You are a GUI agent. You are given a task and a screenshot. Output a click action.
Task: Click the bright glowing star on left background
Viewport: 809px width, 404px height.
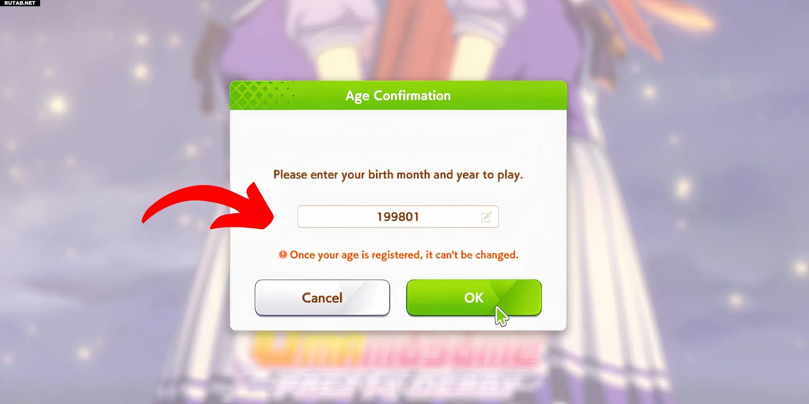pos(58,105)
